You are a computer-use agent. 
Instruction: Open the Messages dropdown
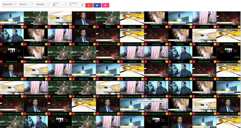click(43, 4)
